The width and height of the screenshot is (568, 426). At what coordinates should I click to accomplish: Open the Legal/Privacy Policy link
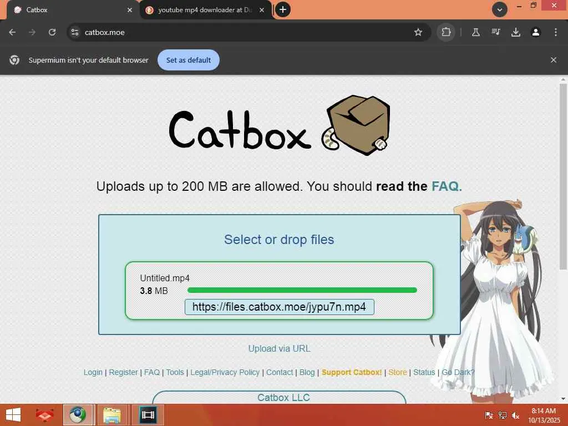225,372
